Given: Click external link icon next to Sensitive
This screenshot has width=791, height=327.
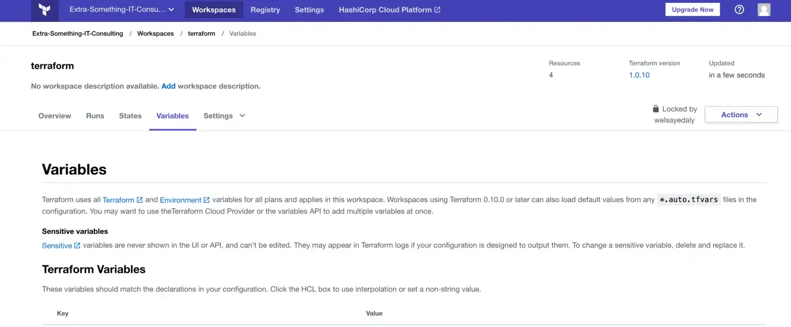Looking at the screenshot, I should (x=77, y=246).
